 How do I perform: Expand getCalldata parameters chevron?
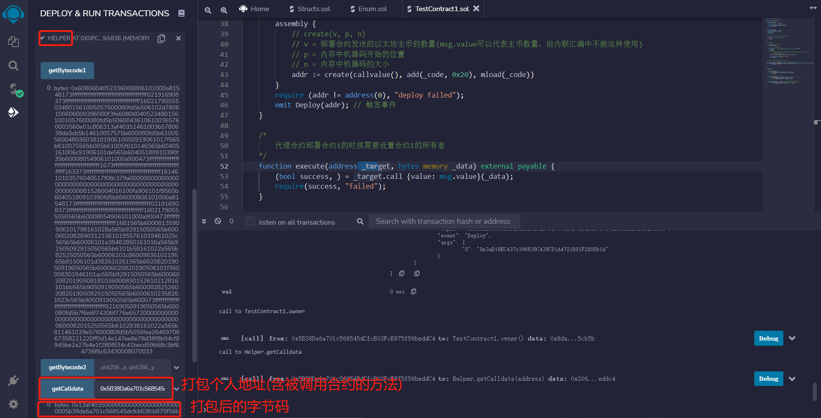177,389
